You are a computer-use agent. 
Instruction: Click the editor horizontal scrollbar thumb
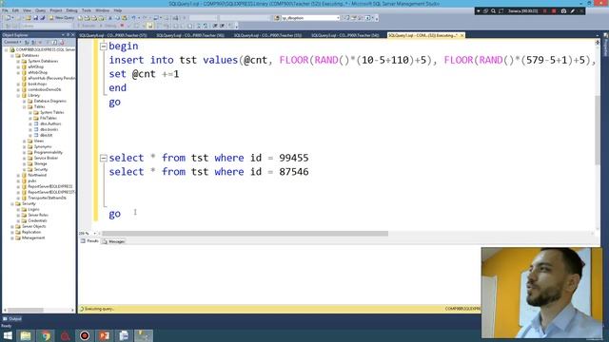tap(245, 234)
